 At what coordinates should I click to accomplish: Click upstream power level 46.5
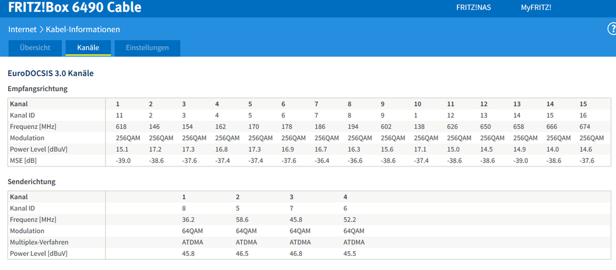[242, 253]
